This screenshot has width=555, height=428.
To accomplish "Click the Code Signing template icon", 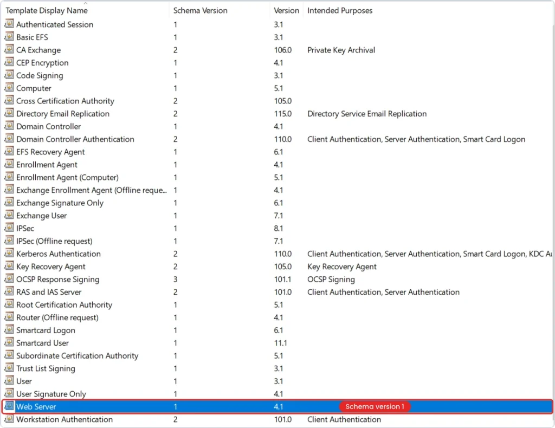I will pyautogui.click(x=9, y=75).
